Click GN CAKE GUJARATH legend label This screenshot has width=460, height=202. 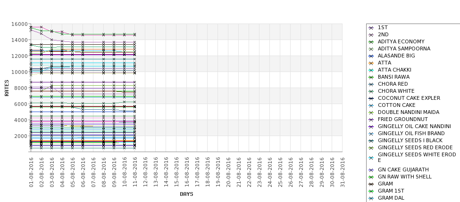tap(403, 170)
